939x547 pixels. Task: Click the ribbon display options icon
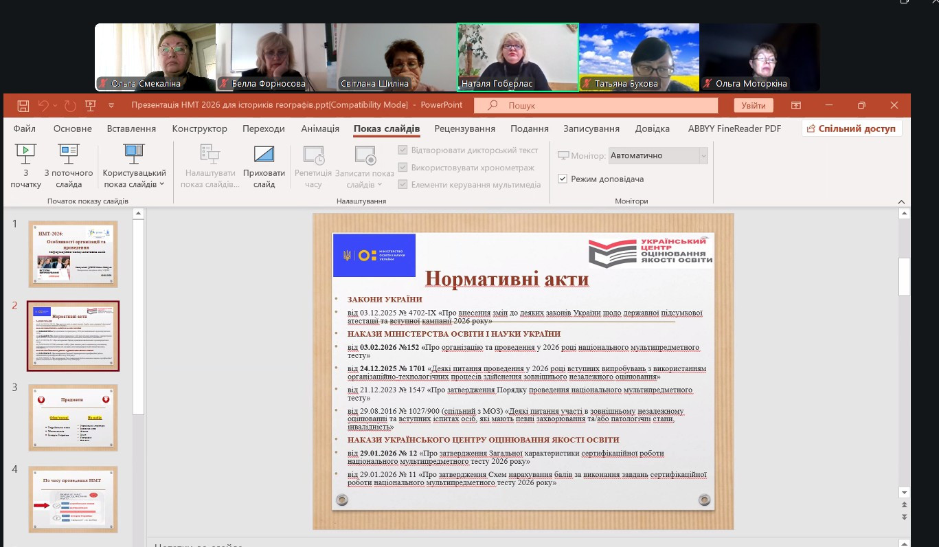coord(796,106)
